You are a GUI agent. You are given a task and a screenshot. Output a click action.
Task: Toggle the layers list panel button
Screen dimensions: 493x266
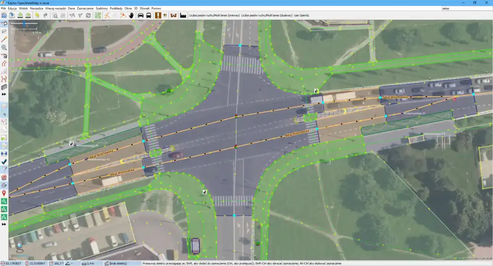coord(4,106)
